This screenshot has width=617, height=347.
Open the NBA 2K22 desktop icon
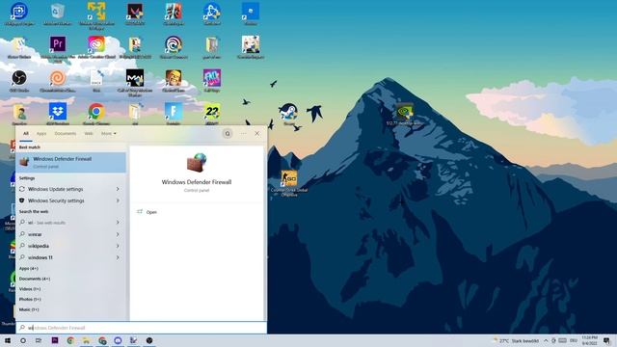click(212, 112)
